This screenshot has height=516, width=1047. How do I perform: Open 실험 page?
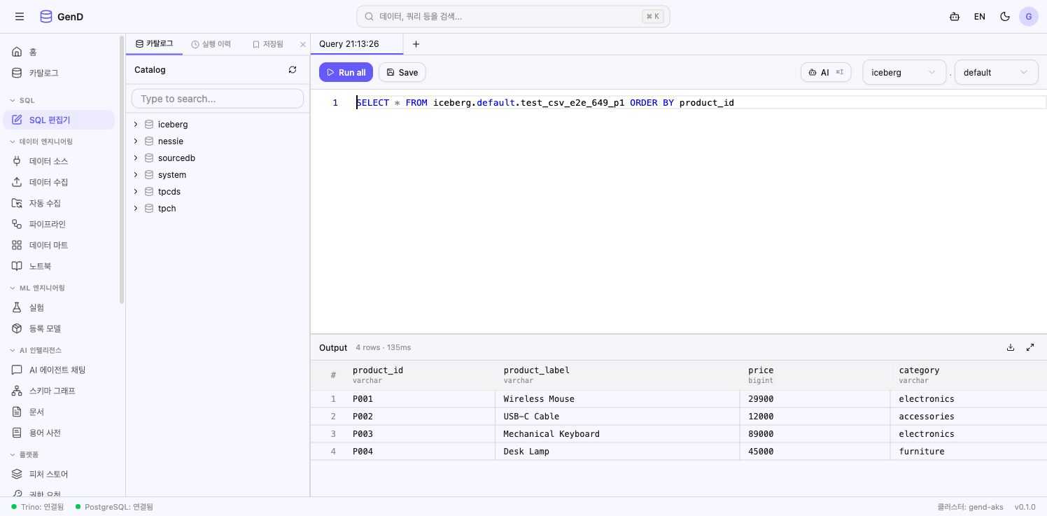(x=59, y=307)
